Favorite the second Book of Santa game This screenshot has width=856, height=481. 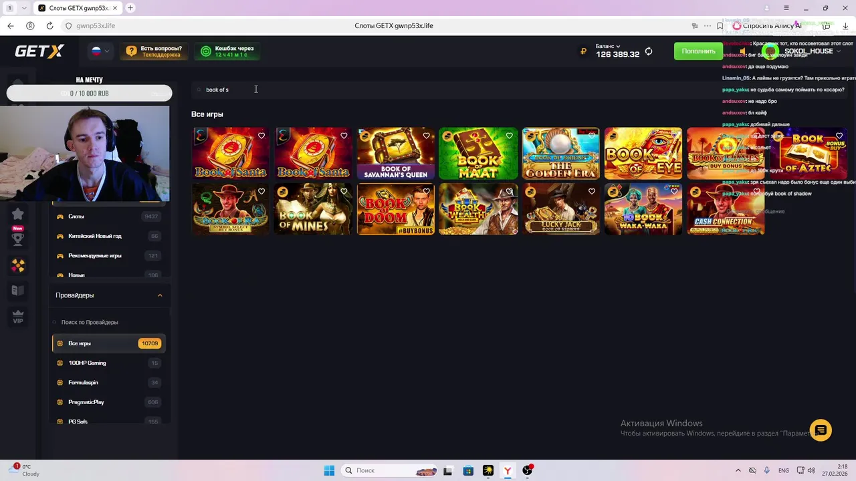pos(344,136)
